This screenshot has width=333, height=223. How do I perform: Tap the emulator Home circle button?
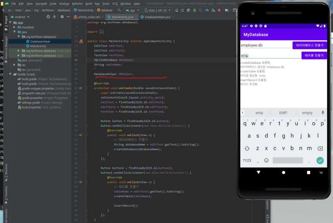point(283,173)
